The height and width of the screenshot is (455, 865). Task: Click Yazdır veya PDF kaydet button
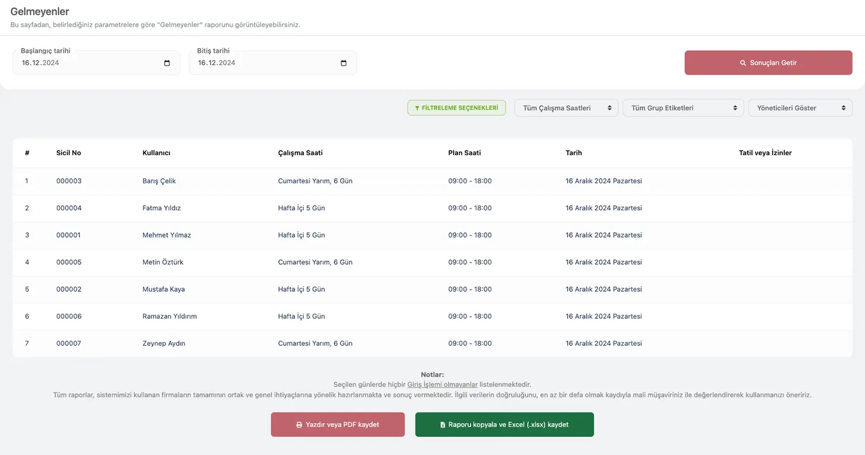337,425
